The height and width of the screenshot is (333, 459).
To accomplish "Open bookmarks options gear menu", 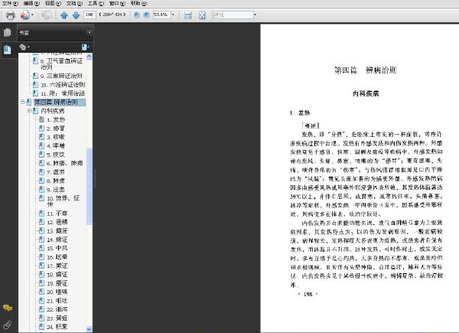I will pyautogui.click(x=24, y=47).
